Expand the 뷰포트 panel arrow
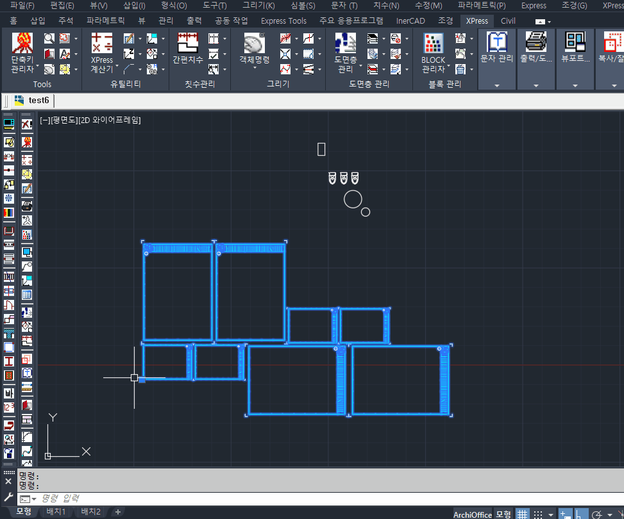This screenshot has width=624, height=519. (575, 85)
